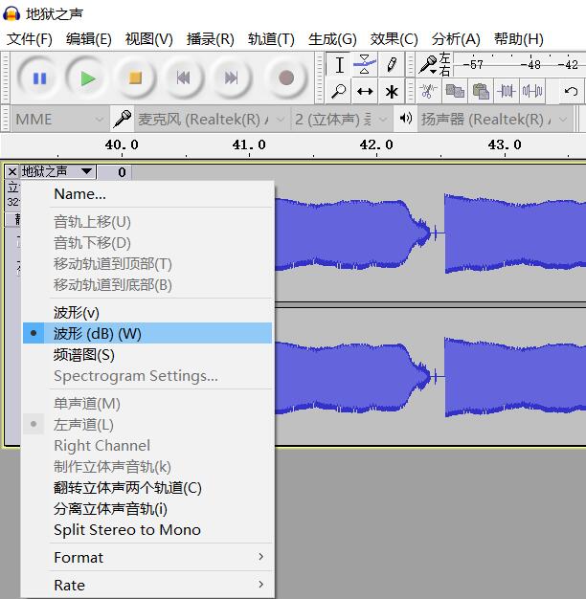Select the I-beam Selection tool
This screenshot has width=586, height=599.
pos(339,64)
